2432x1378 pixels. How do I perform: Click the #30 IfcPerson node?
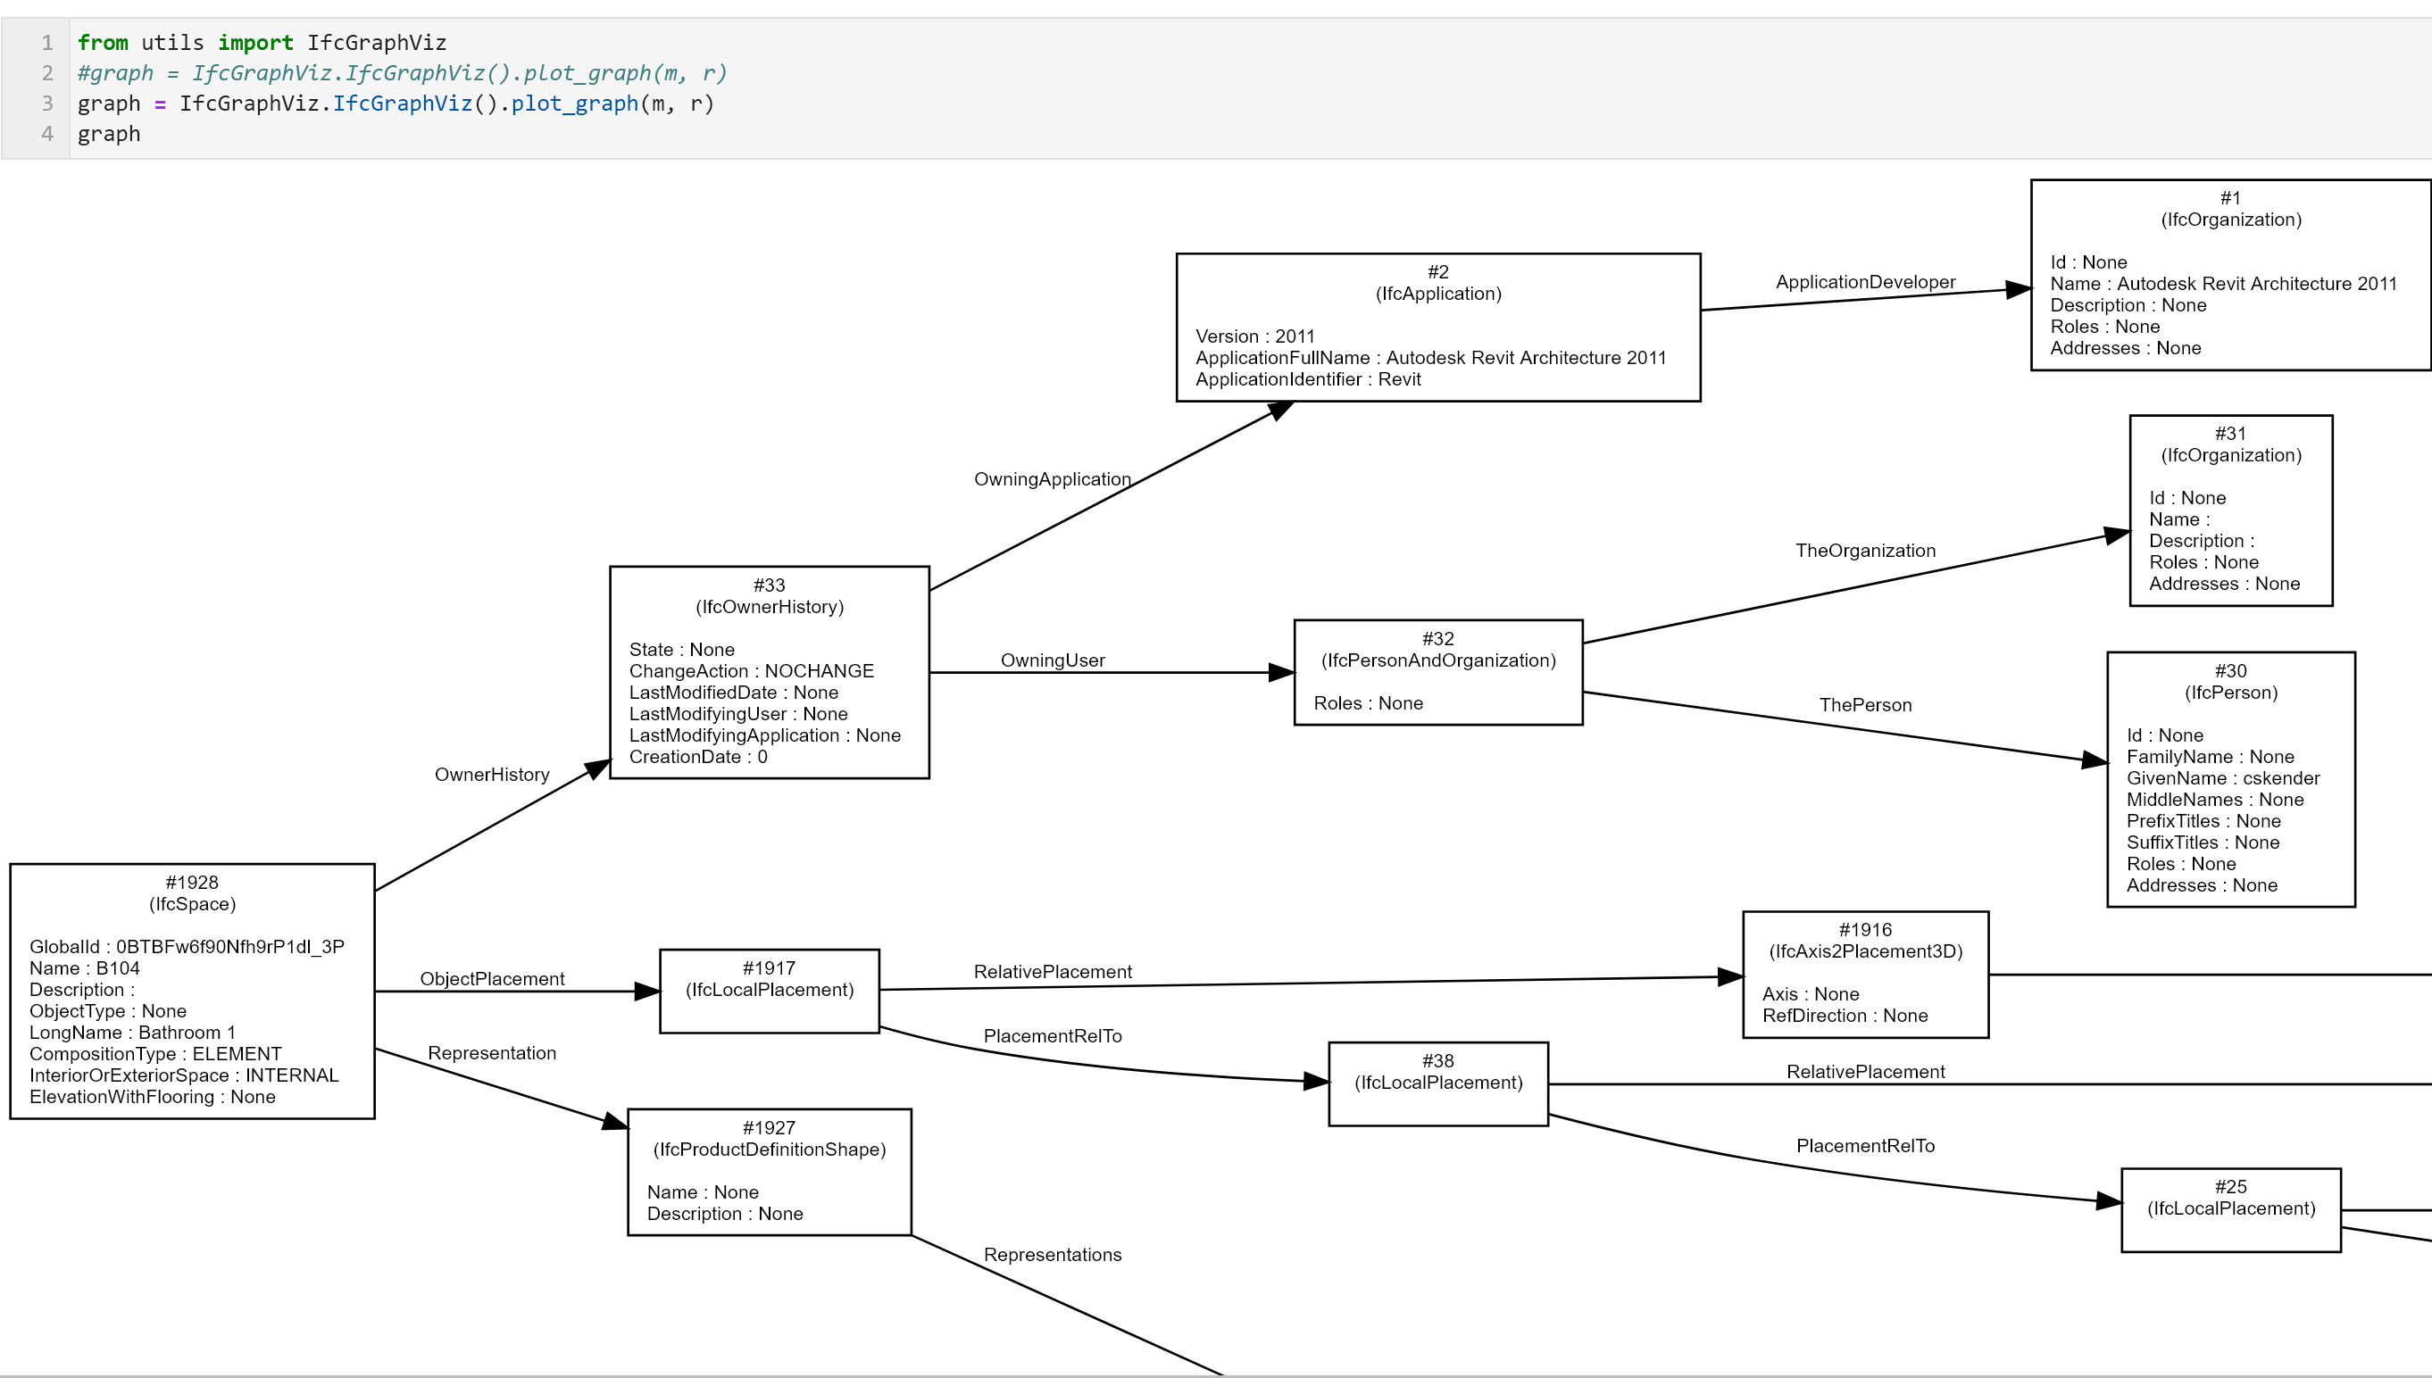click(x=2229, y=779)
